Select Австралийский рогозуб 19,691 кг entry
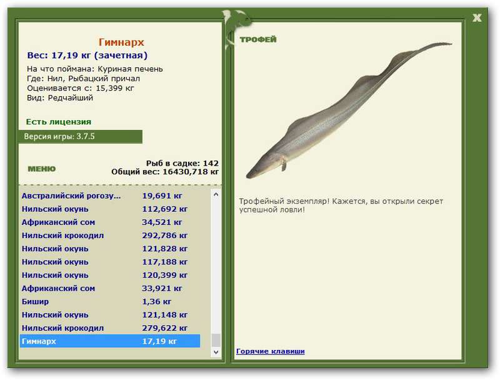This screenshot has height=380, width=500. 110,196
